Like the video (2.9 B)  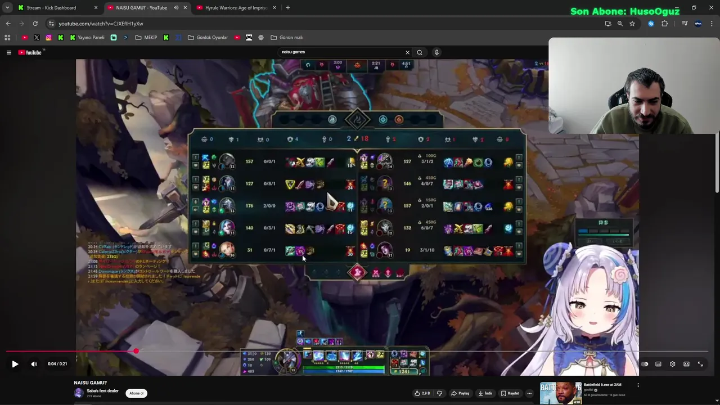[x=421, y=393]
